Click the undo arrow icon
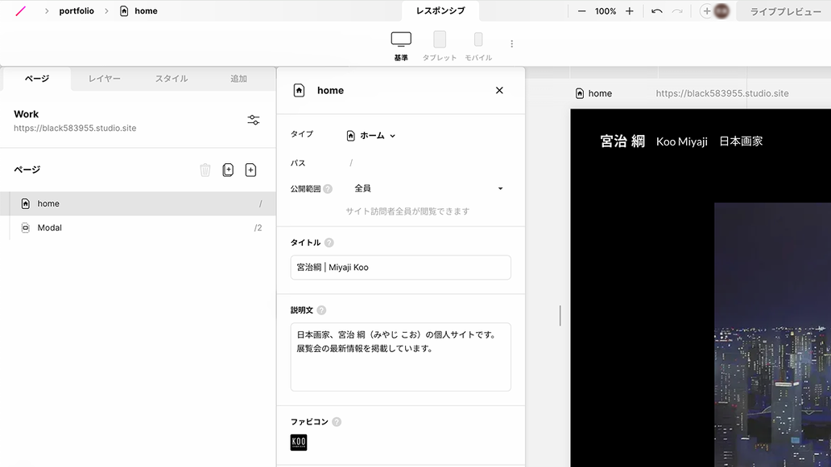The image size is (831, 467). click(657, 11)
